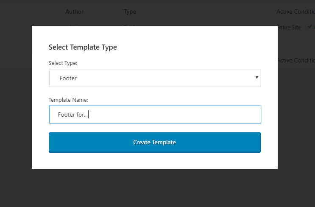This screenshot has width=315, height=207.
Task: Click the top Active Conditions column header
Action: click(x=296, y=11)
